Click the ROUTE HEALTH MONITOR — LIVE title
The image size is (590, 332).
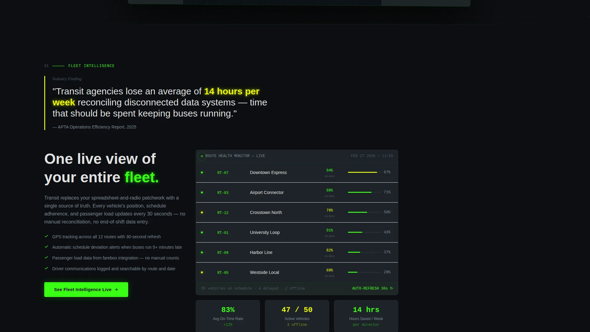[x=235, y=156]
